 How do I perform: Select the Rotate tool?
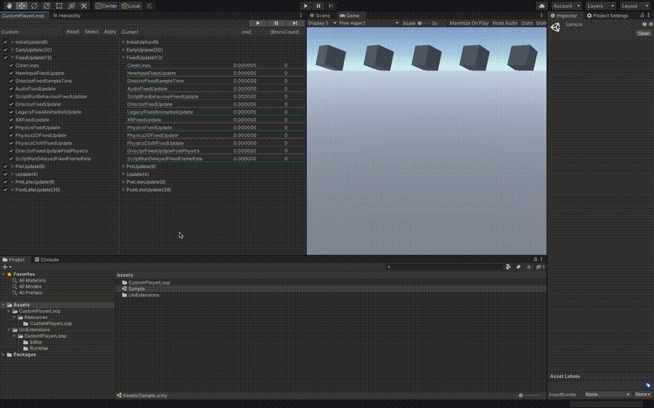[35, 6]
